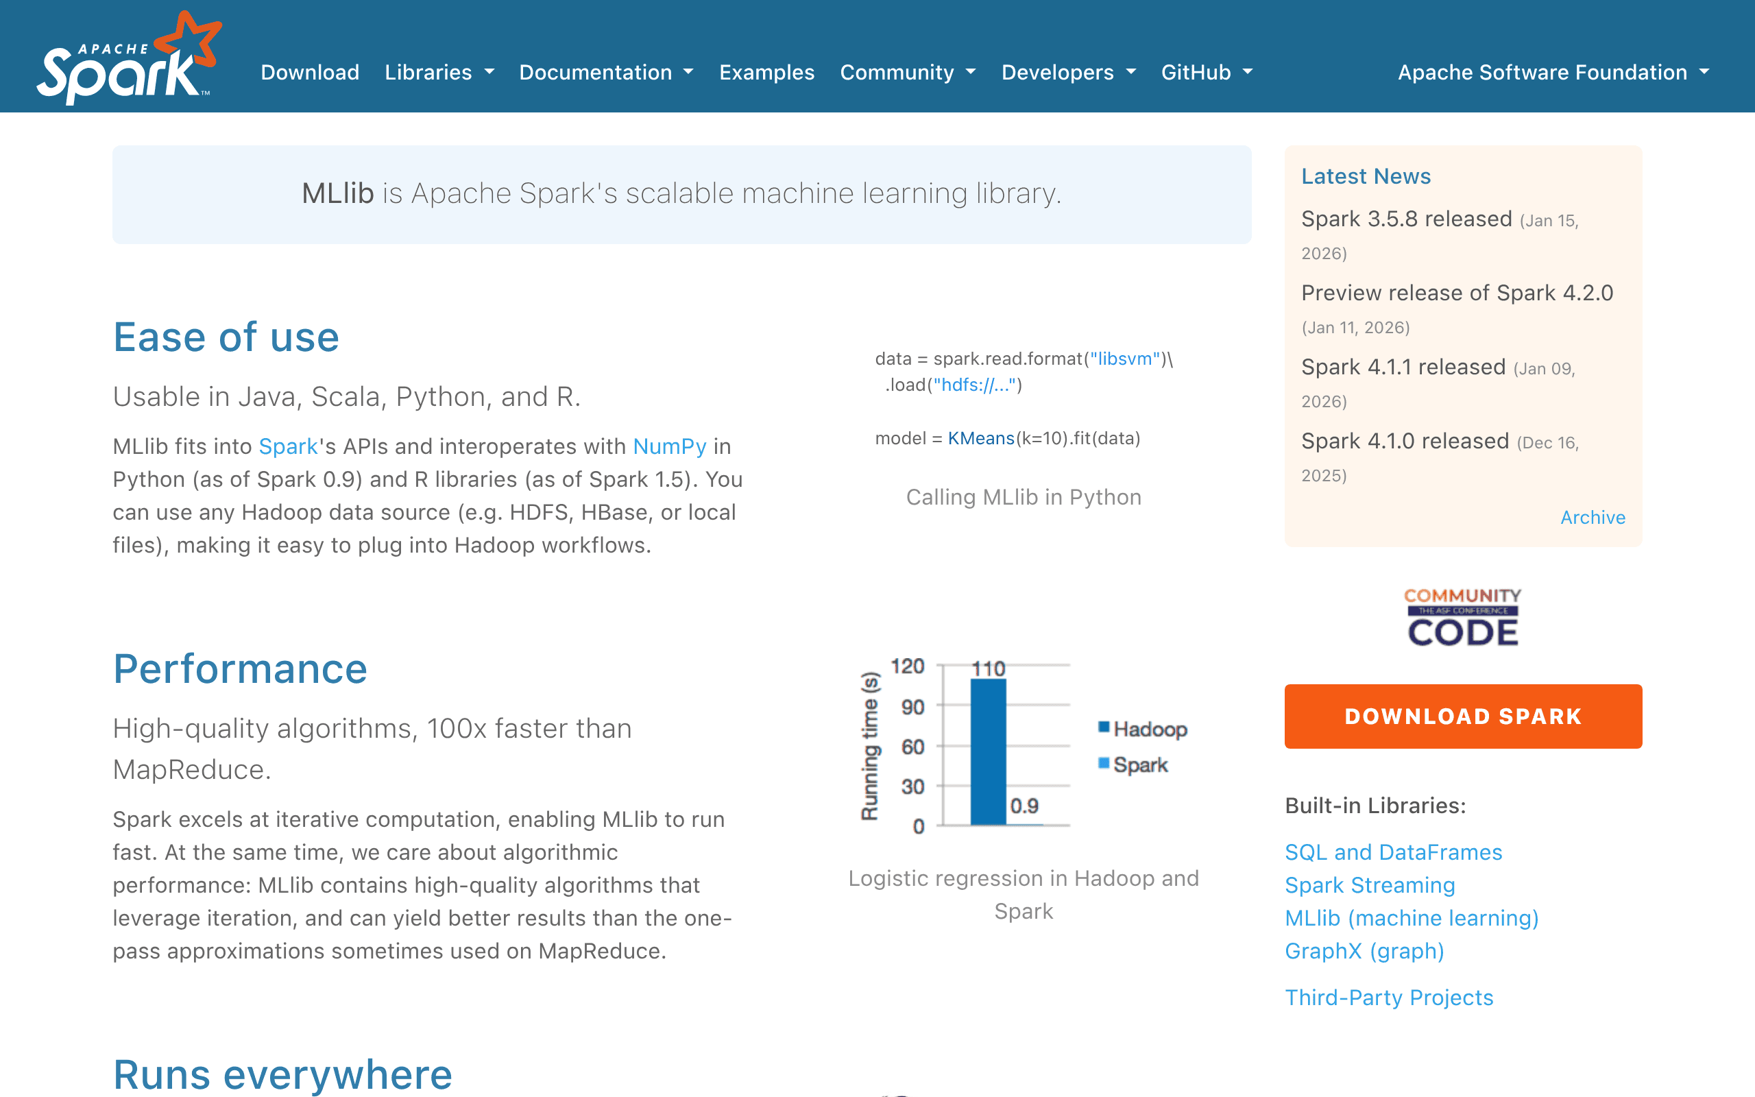Viewport: 1755px width, 1097px height.
Task: Click the Usable in Java, Scala, Python subtitle
Action: (x=347, y=397)
